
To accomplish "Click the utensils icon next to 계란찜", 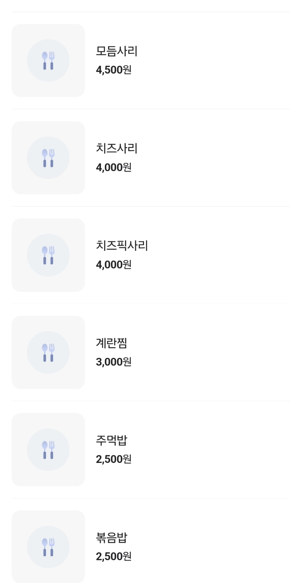I will point(48,353).
